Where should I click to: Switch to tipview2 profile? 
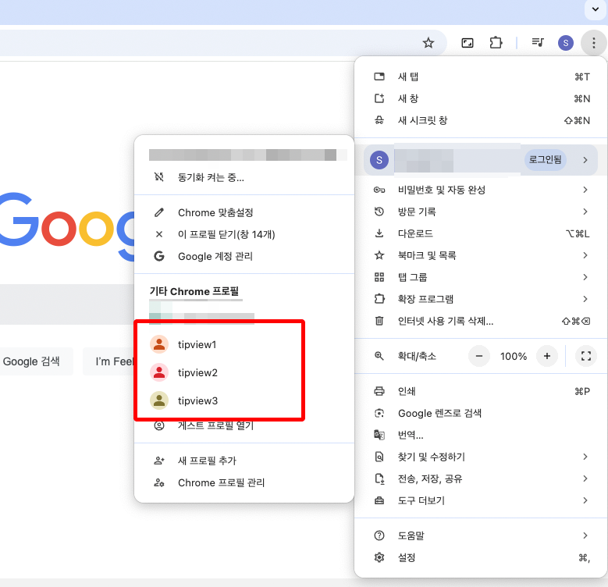pyautogui.click(x=244, y=372)
